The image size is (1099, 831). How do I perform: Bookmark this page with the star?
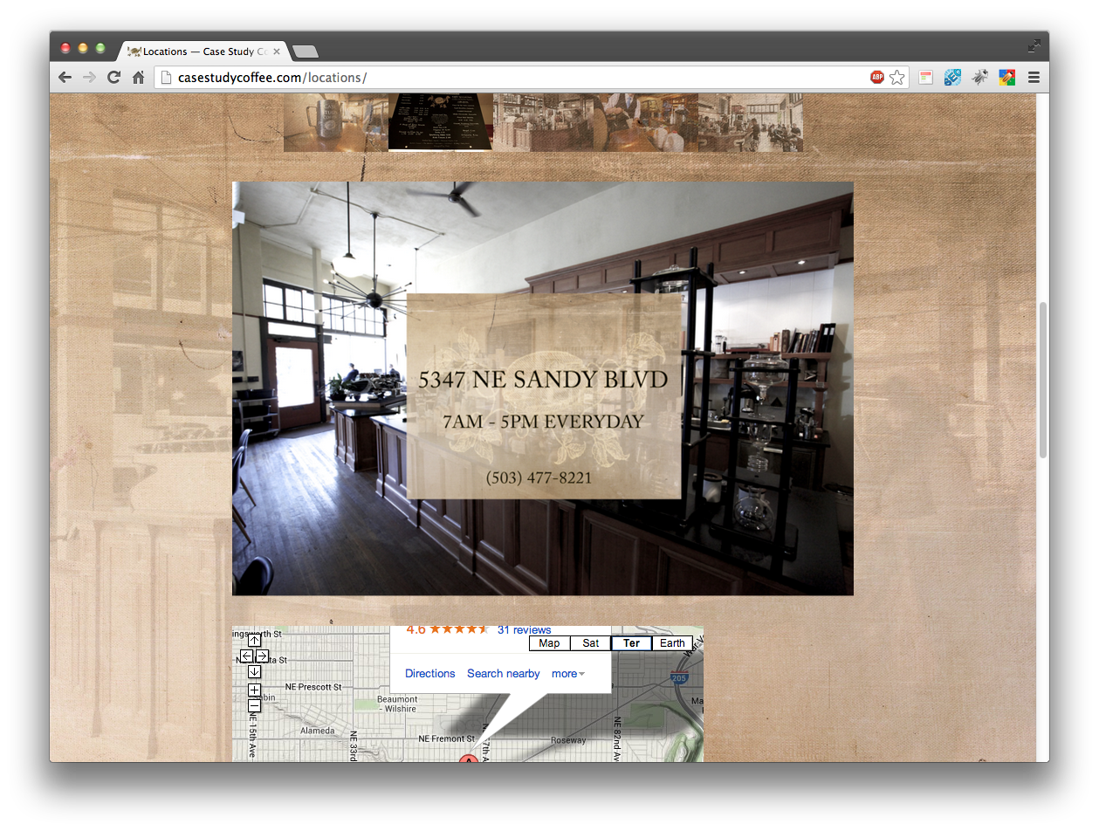click(897, 78)
